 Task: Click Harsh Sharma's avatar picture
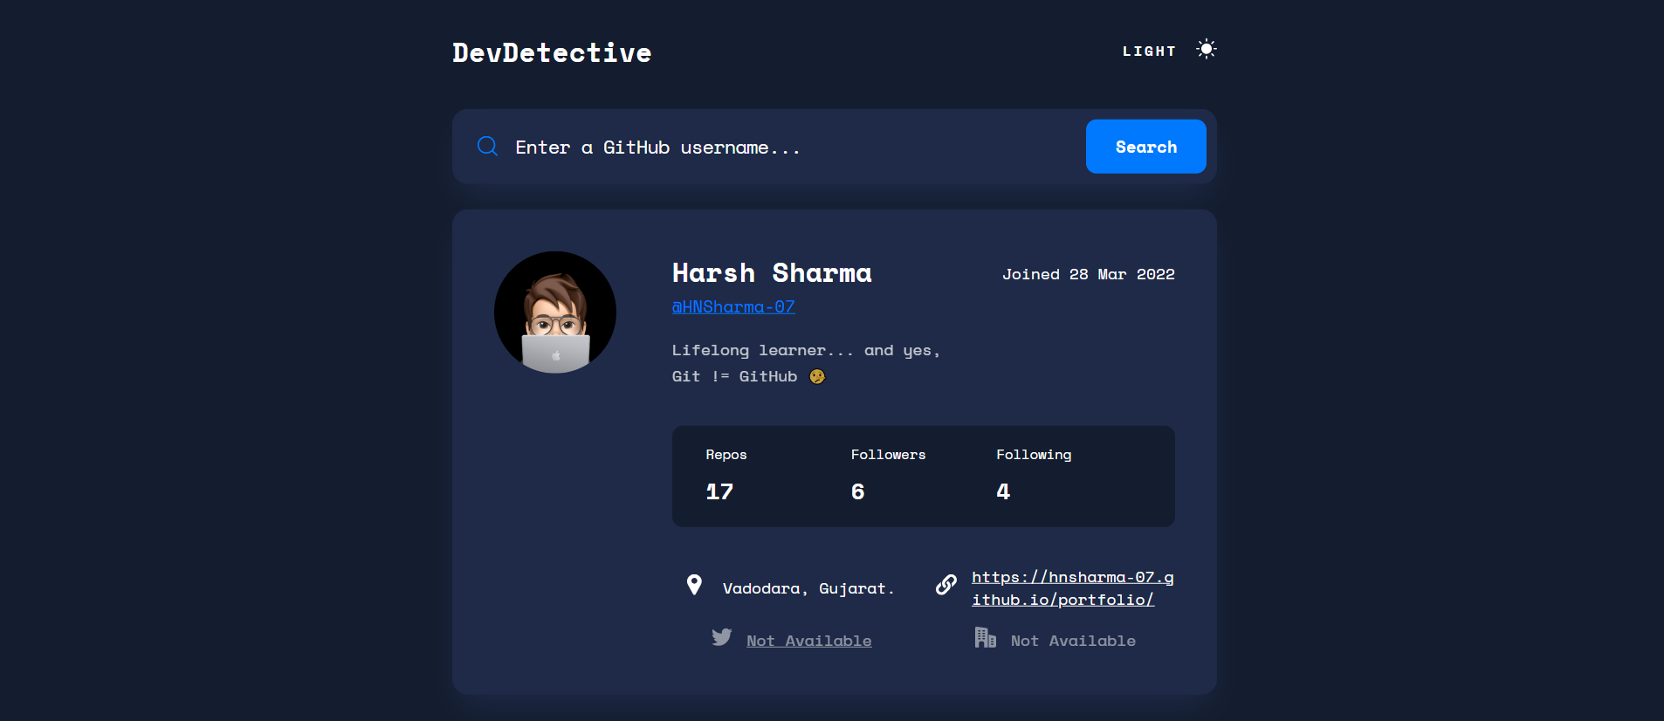(x=555, y=312)
